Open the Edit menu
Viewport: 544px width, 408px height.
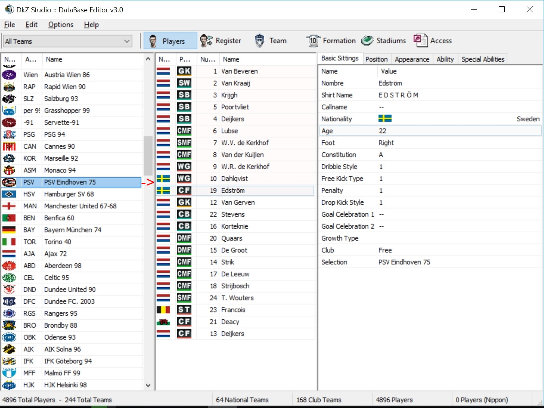31,25
